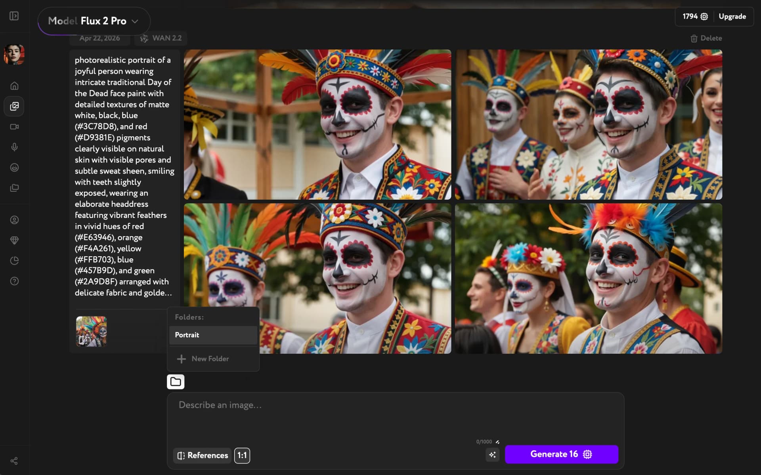Click the enhance prompt sparkle icon
The width and height of the screenshot is (761, 475).
[x=492, y=455]
